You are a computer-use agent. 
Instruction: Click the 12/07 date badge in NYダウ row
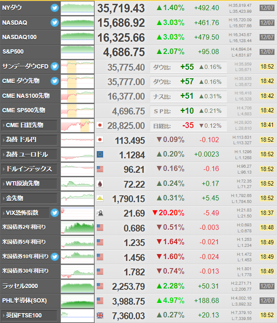click(267, 8)
